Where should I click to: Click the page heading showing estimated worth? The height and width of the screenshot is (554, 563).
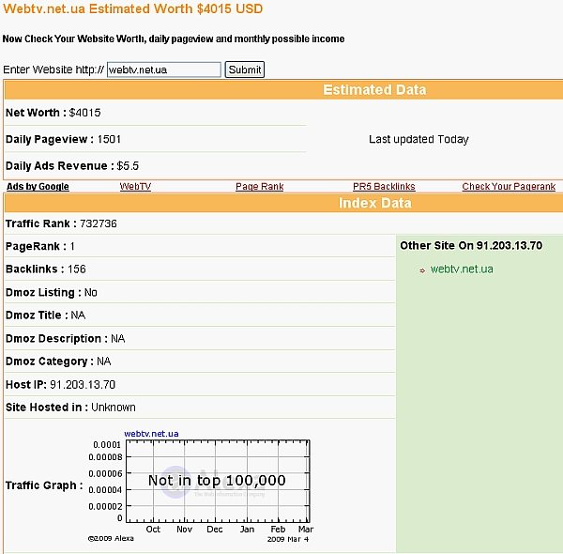point(133,9)
